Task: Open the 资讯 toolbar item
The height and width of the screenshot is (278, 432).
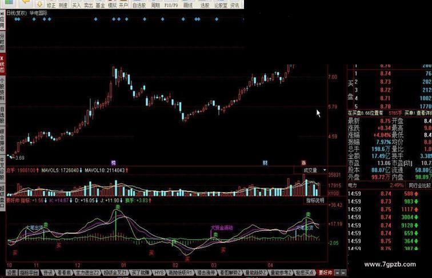Action: (x=235, y=5)
